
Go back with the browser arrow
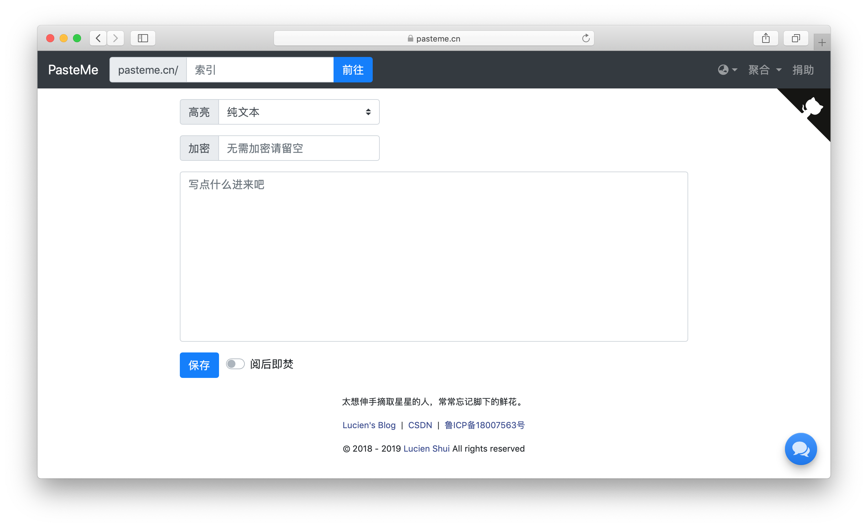(x=98, y=38)
